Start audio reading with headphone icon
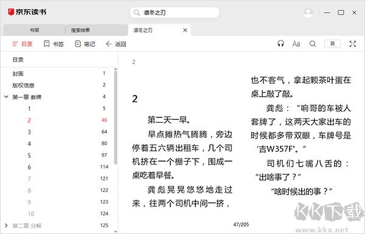Viewport: 365px width, 234px height. [280, 44]
